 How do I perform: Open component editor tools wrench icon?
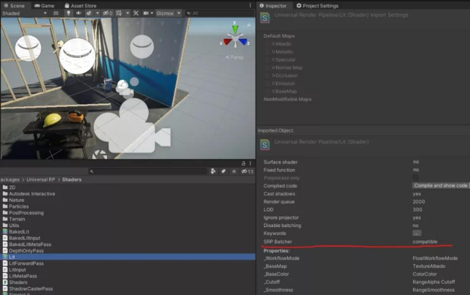tap(136, 13)
